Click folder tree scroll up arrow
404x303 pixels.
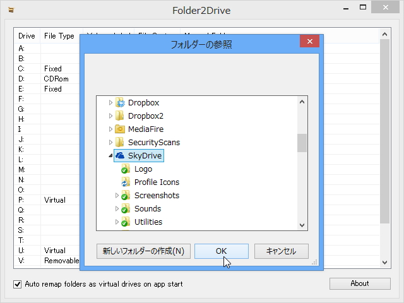[x=302, y=102]
